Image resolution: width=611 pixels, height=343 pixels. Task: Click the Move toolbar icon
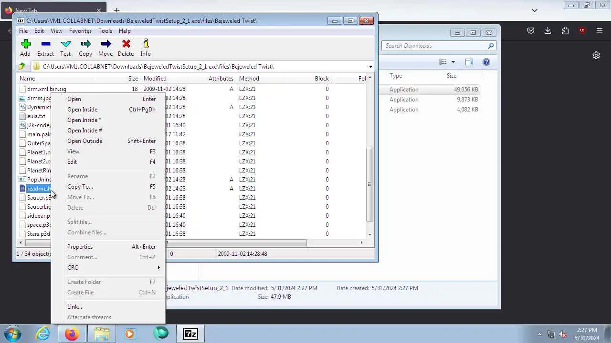click(105, 44)
